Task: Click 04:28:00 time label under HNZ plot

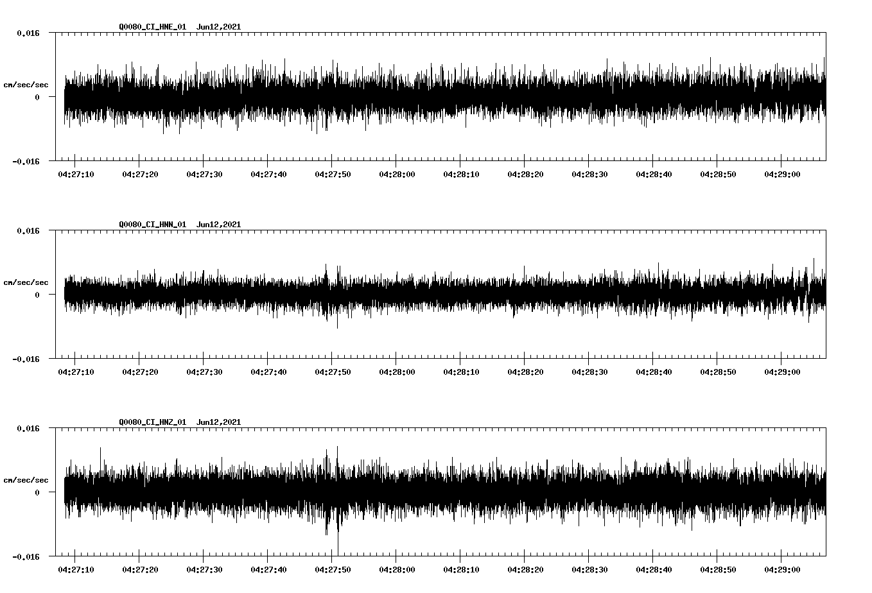Action: tap(397, 569)
